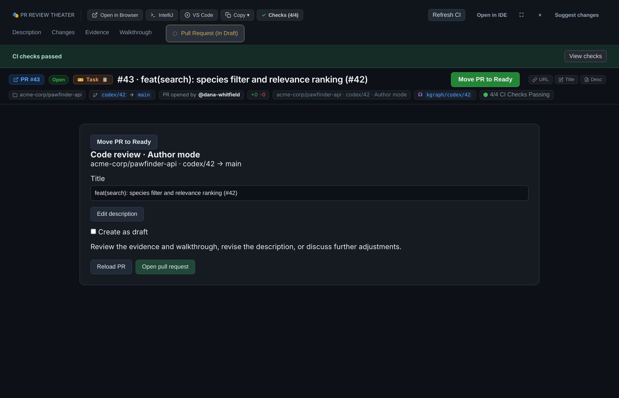The height and width of the screenshot is (398, 619).
Task: Click green dot CI status icon
Action: (x=486, y=95)
